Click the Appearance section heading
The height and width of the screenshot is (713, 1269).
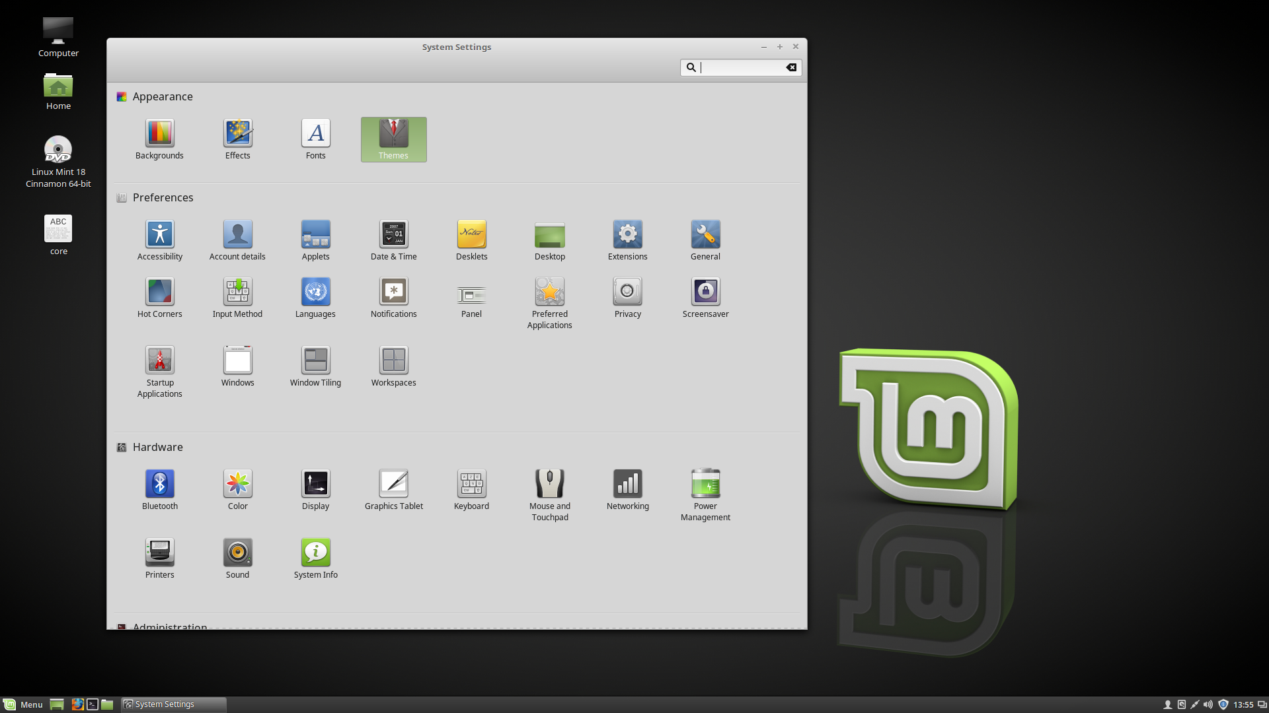click(163, 96)
